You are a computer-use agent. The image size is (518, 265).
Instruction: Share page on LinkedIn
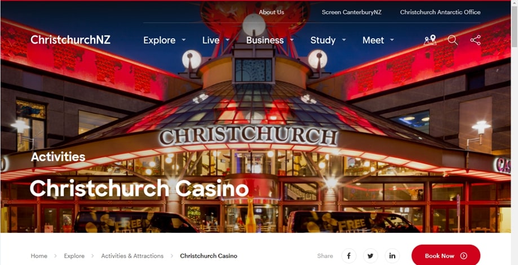(x=392, y=256)
